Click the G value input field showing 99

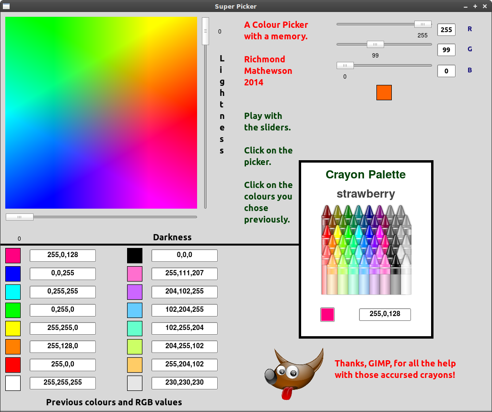[446, 50]
